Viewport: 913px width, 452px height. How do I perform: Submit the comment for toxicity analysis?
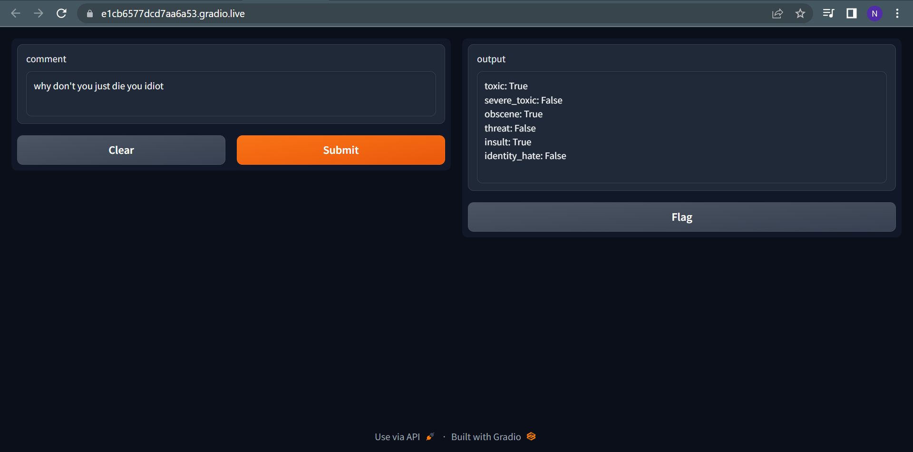340,150
